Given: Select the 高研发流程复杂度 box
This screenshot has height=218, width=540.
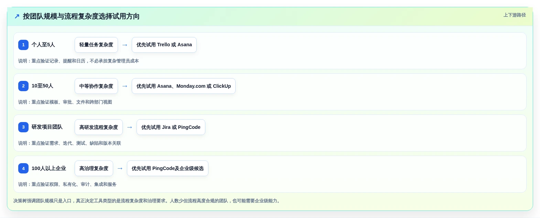Looking at the screenshot, I should pos(99,127).
